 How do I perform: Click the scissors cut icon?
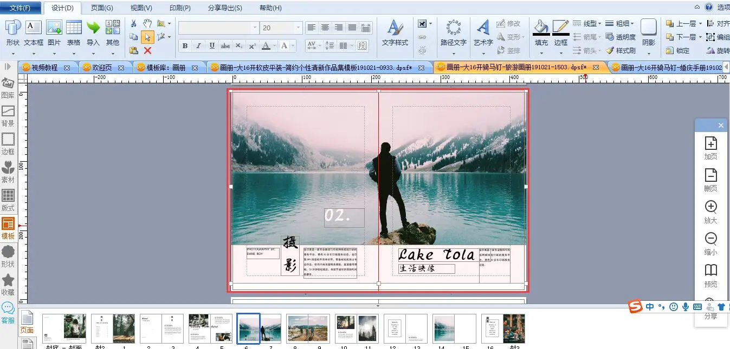134,23
